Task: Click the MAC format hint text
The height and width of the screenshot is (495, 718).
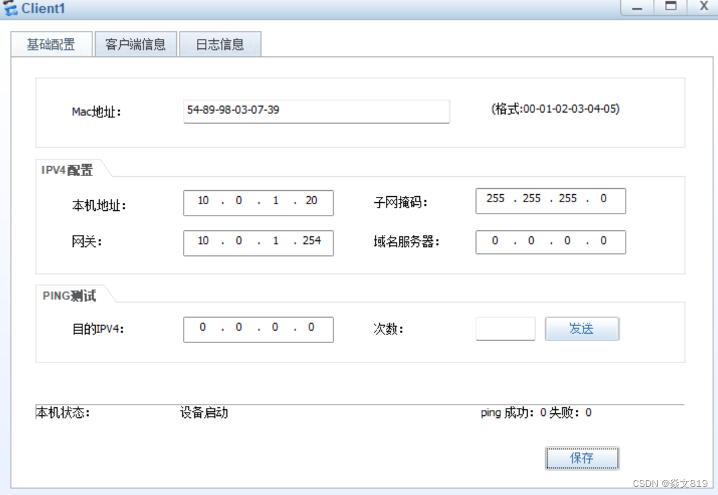Action: (x=555, y=109)
